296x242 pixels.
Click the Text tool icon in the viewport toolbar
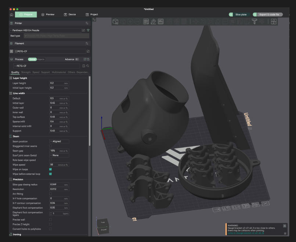(254, 22)
